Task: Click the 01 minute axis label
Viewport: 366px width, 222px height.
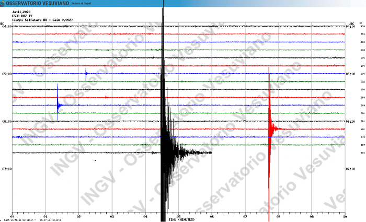Action: (x=45, y=216)
